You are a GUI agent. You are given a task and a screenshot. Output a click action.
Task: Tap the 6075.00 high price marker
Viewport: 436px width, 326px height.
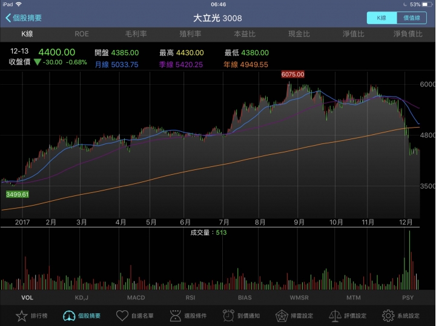point(292,74)
